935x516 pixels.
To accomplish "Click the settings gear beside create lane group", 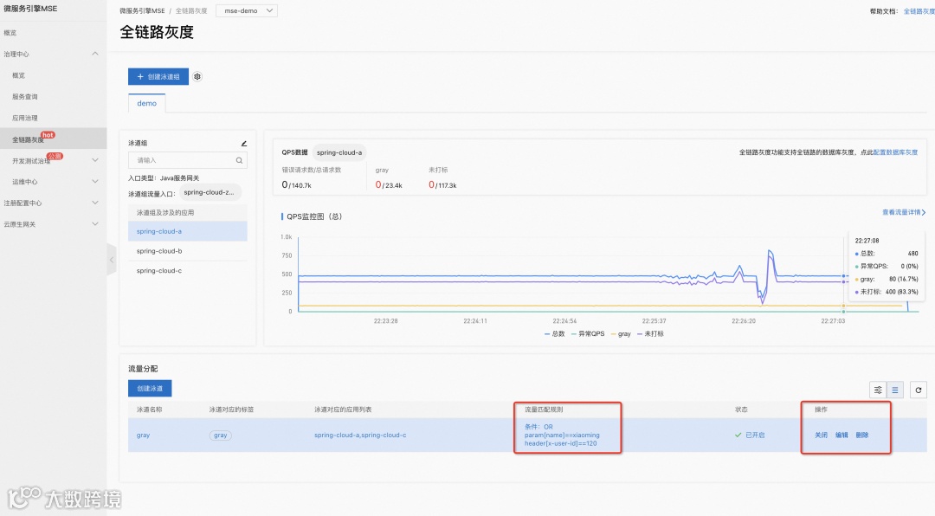I will tap(197, 76).
